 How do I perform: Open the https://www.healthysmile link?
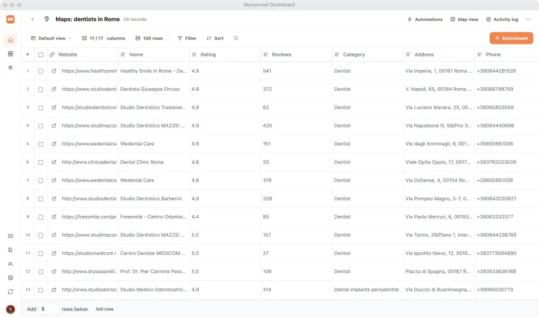tap(89, 71)
